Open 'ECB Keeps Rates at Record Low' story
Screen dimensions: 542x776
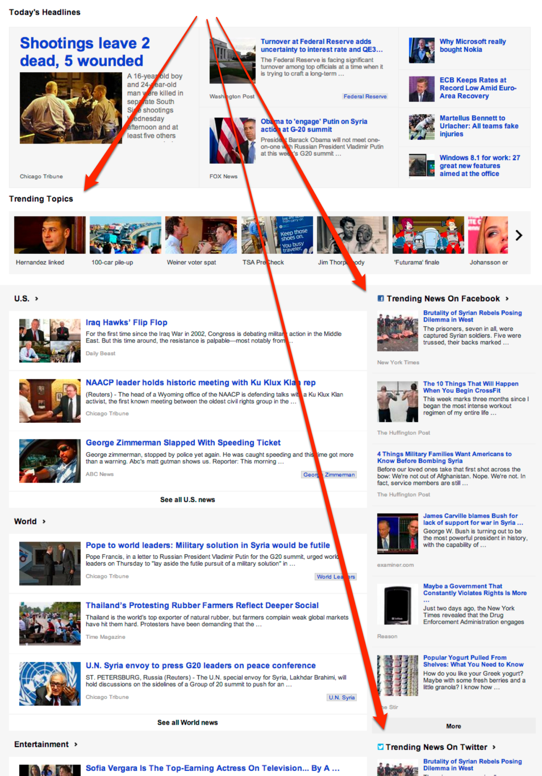pos(478,88)
